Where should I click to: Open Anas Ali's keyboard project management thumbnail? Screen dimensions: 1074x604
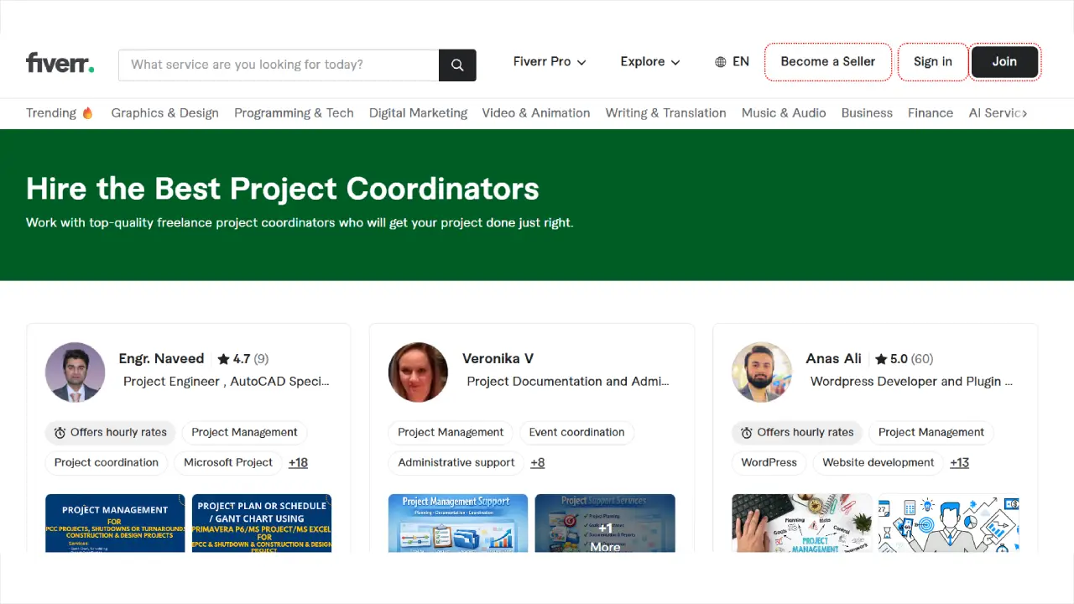[801, 523]
